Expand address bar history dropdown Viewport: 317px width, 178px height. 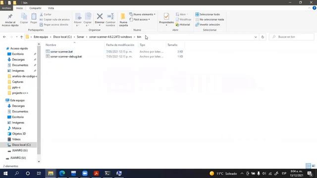[256, 37]
